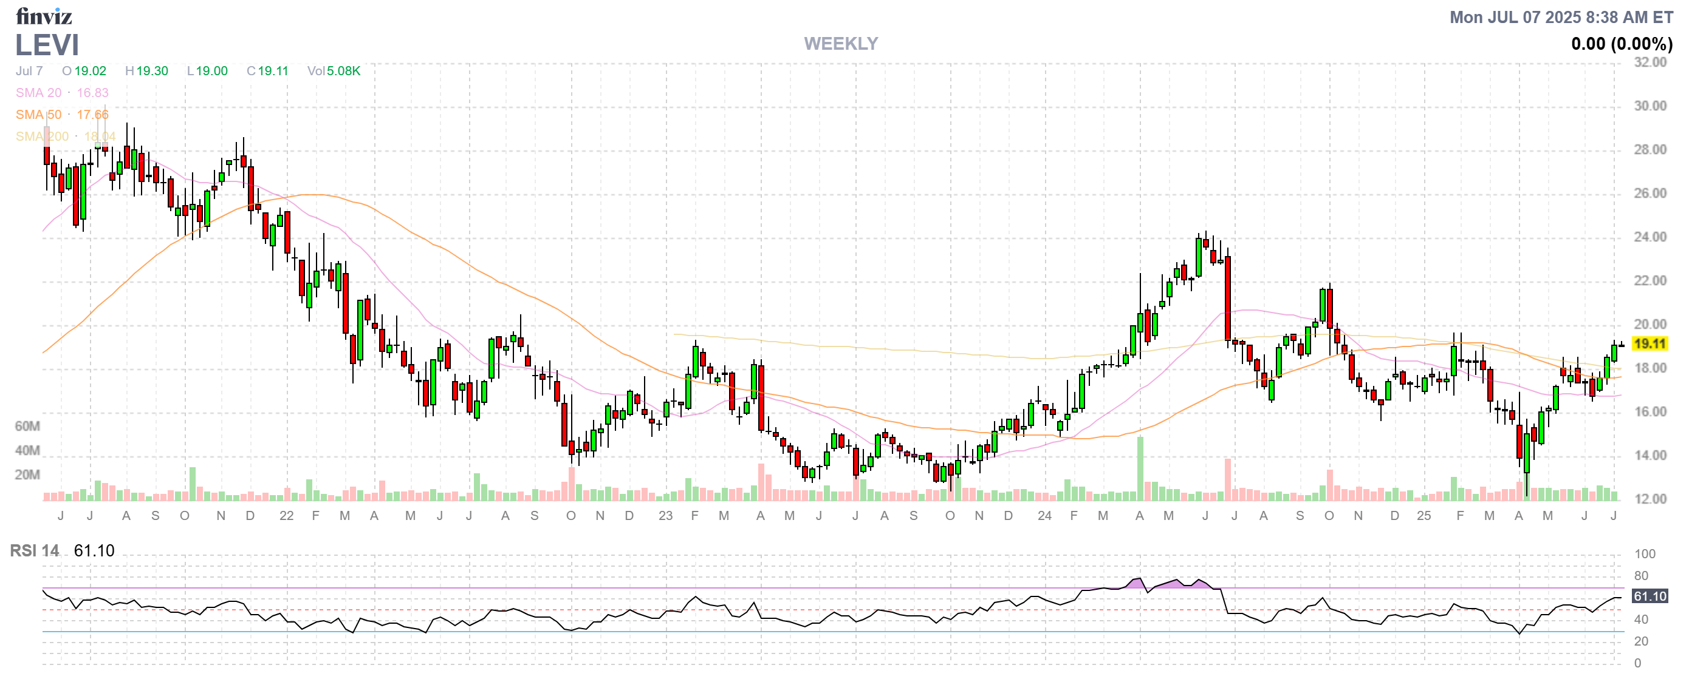This screenshot has height=682, width=1689.
Task: Click the 16.00 price axis label
Action: (x=1650, y=411)
